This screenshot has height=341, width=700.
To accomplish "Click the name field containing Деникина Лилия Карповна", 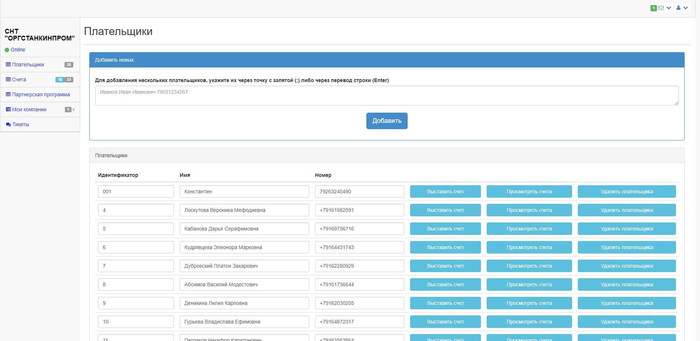I will coord(244,303).
